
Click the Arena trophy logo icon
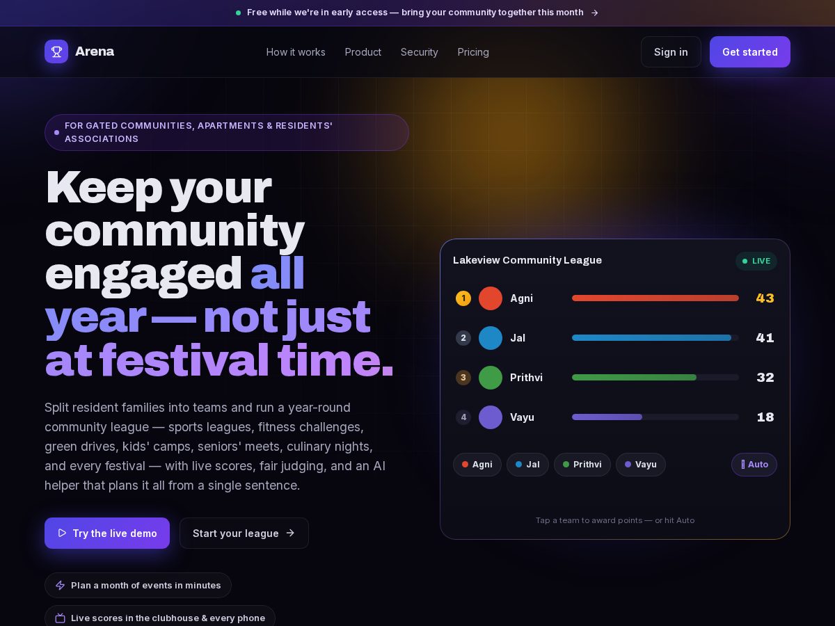click(x=56, y=51)
